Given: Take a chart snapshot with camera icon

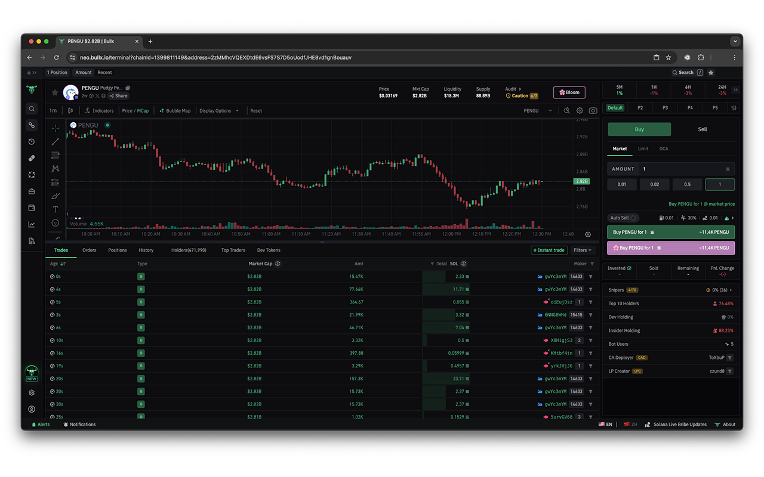Looking at the screenshot, I should click(593, 110).
